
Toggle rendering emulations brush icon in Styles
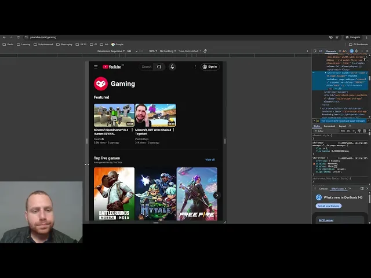pyautogui.click(x=359, y=131)
